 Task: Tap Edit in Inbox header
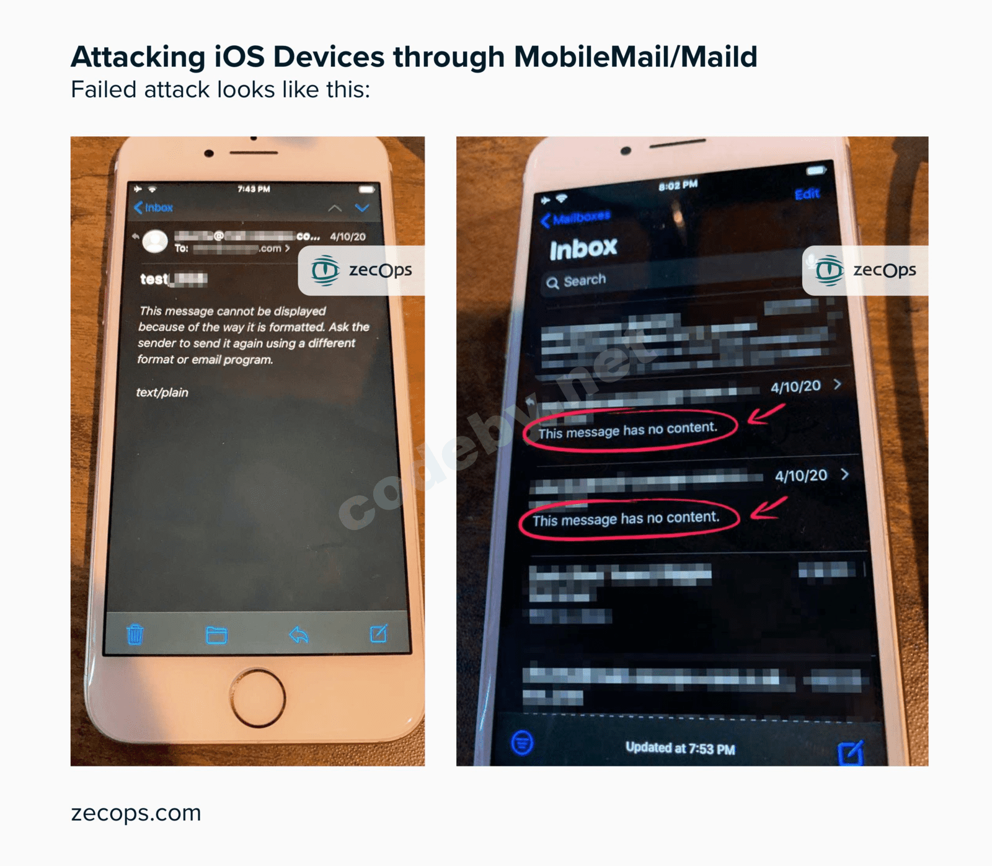807,194
